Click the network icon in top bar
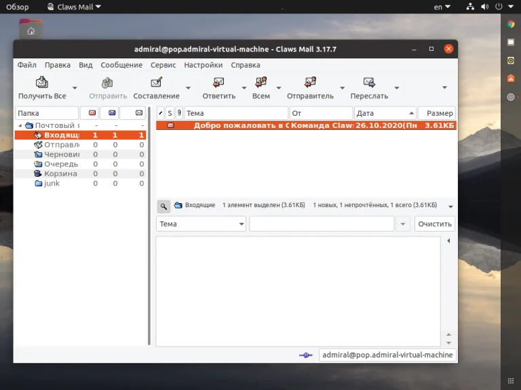Viewport: 521px width, 390px height. [x=470, y=7]
